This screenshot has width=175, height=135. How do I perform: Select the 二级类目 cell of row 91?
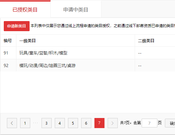[155, 53]
